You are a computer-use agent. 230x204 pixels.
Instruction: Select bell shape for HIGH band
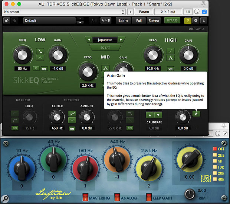pos(170,58)
